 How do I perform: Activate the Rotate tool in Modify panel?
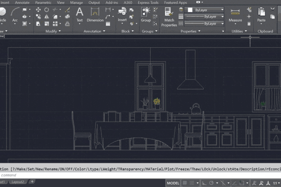[x=47, y=10]
